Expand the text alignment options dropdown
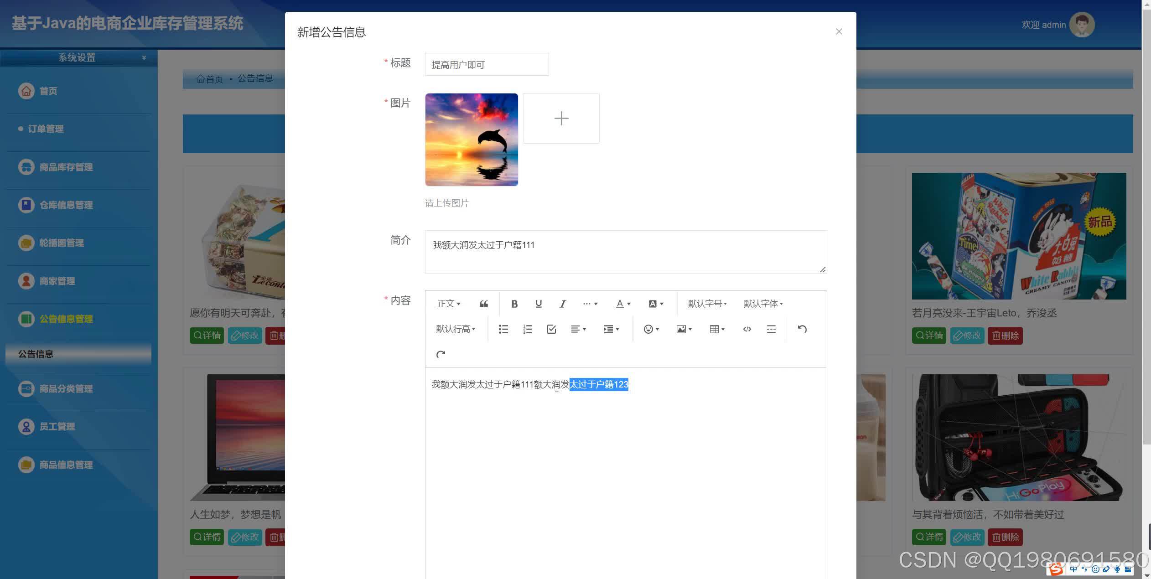The image size is (1151, 579). (x=578, y=329)
